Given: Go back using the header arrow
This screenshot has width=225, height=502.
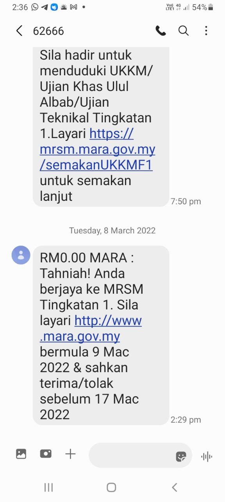Looking at the screenshot, I should click(x=19, y=31).
